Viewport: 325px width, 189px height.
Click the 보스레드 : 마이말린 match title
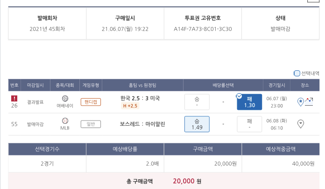coord(142,124)
